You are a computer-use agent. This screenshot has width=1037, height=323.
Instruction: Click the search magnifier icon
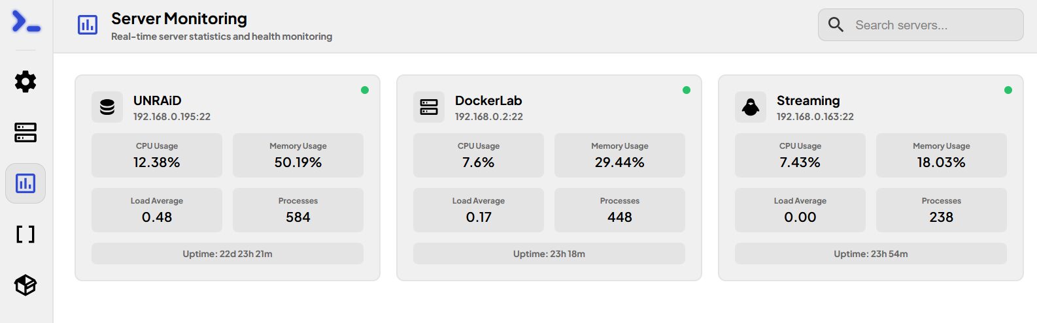click(836, 25)
